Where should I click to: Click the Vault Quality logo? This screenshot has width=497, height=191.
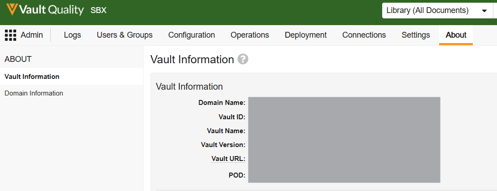(x=45, y=10)
